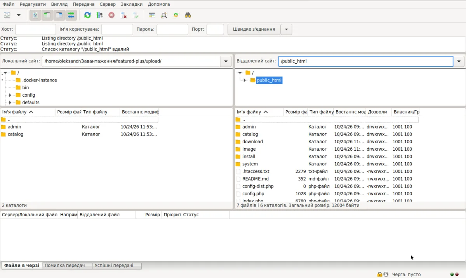Sort local files by Тип файлу
This screenshot has width=466, height=278.
coord(100,112)
